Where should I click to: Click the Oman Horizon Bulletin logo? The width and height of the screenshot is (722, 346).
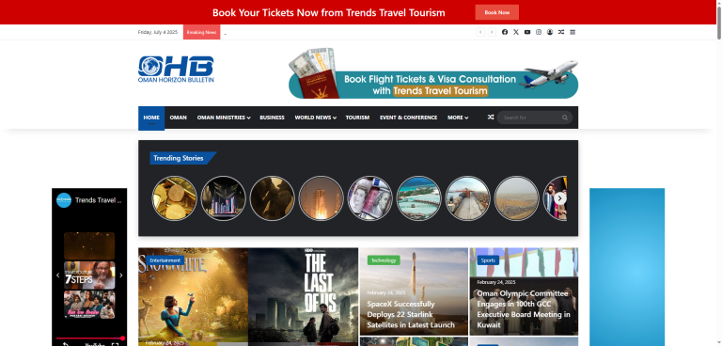[x=176, y=70]
